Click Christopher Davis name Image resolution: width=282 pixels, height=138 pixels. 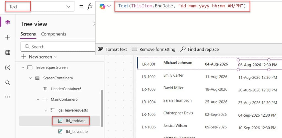pos(178,113)
